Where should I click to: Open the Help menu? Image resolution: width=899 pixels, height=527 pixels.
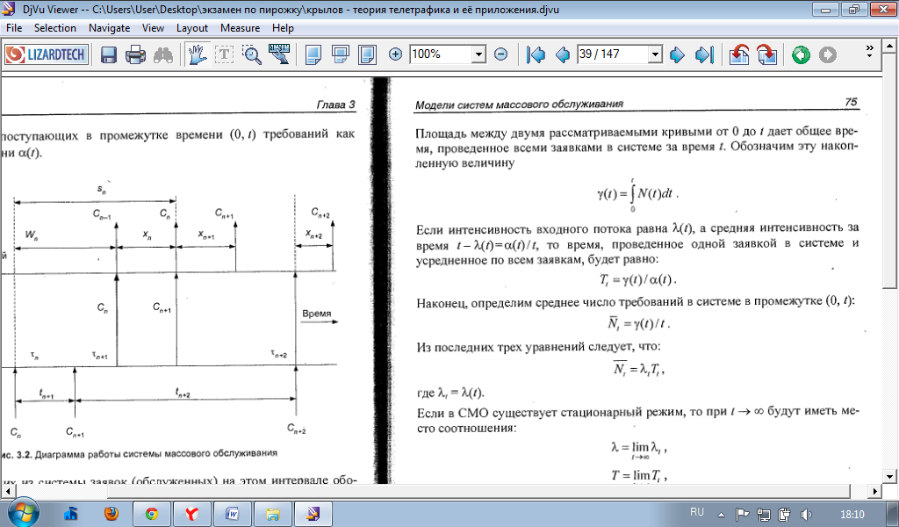click(x=283, y=28)
